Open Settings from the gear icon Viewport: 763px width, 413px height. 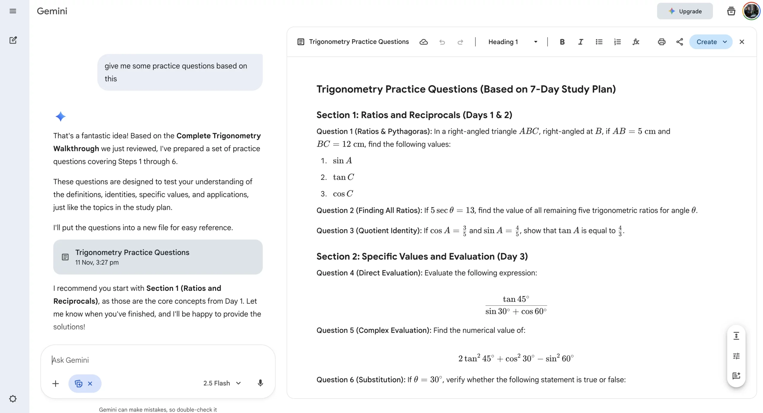(13, 399)
